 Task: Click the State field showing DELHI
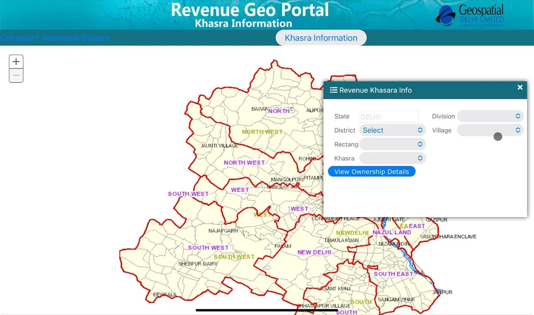coord(388,117)
